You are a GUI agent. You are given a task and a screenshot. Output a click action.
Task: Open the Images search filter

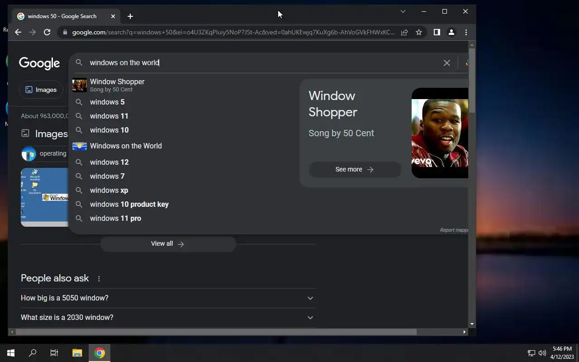[x=41, y=90]
